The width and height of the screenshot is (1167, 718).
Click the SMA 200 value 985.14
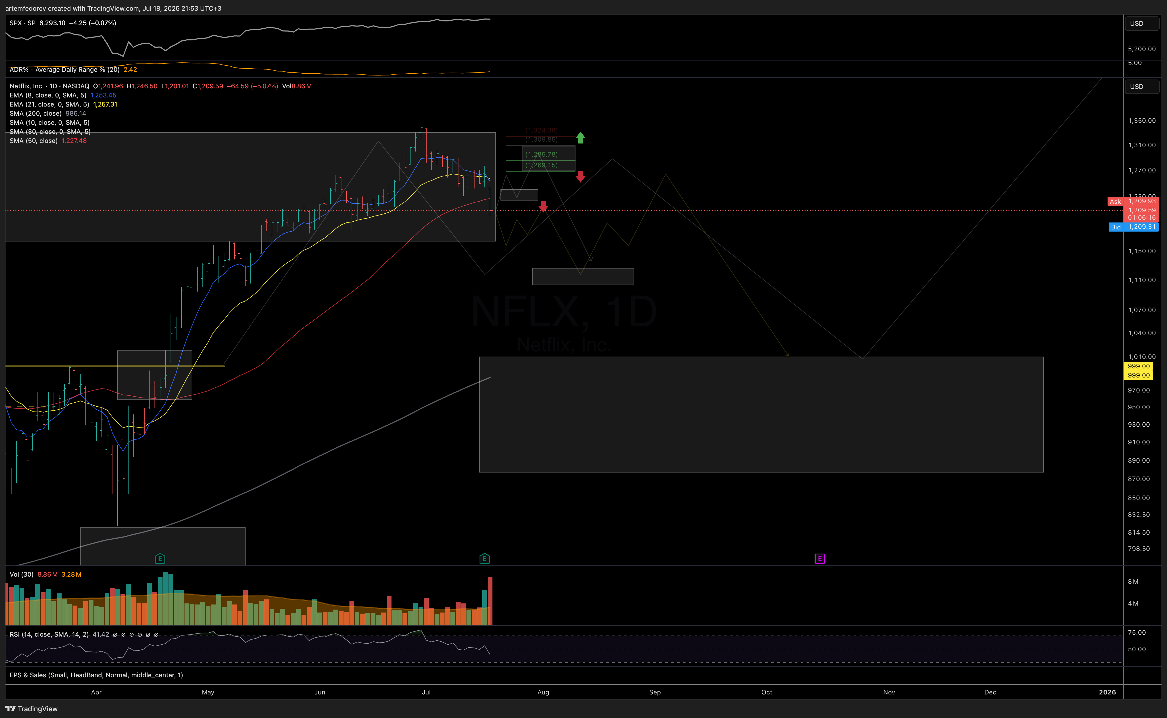click(76, 113)
